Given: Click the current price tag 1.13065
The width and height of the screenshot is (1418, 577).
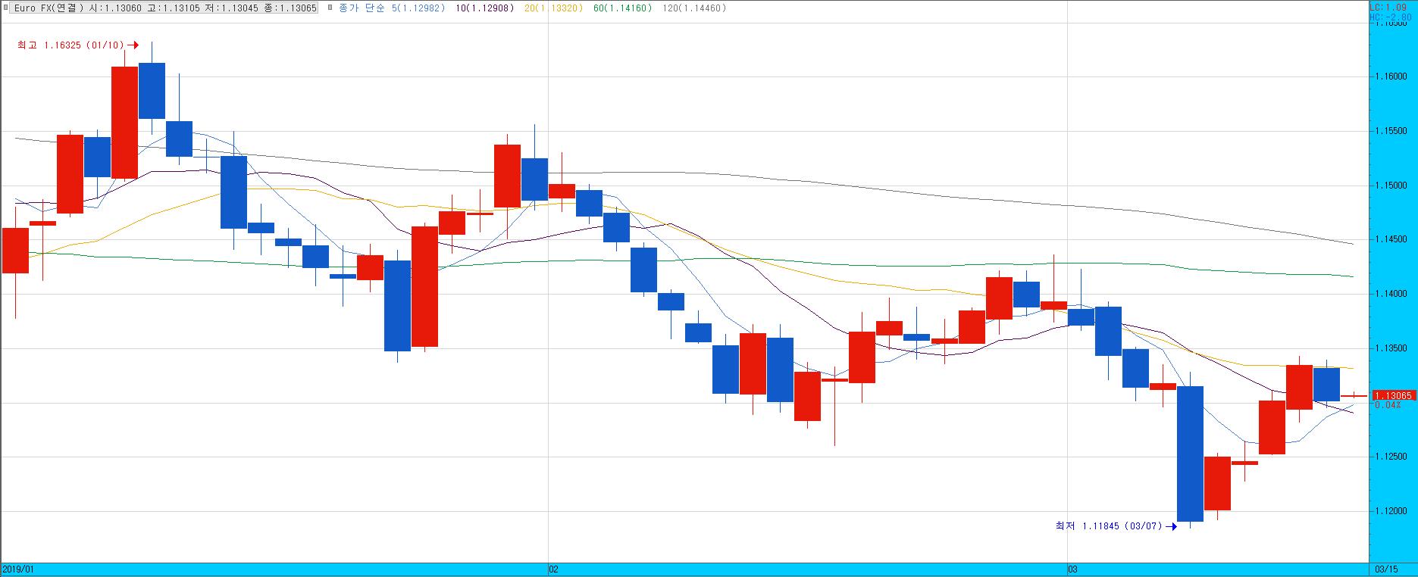Looking at the screenshot, I should 1393,395.
